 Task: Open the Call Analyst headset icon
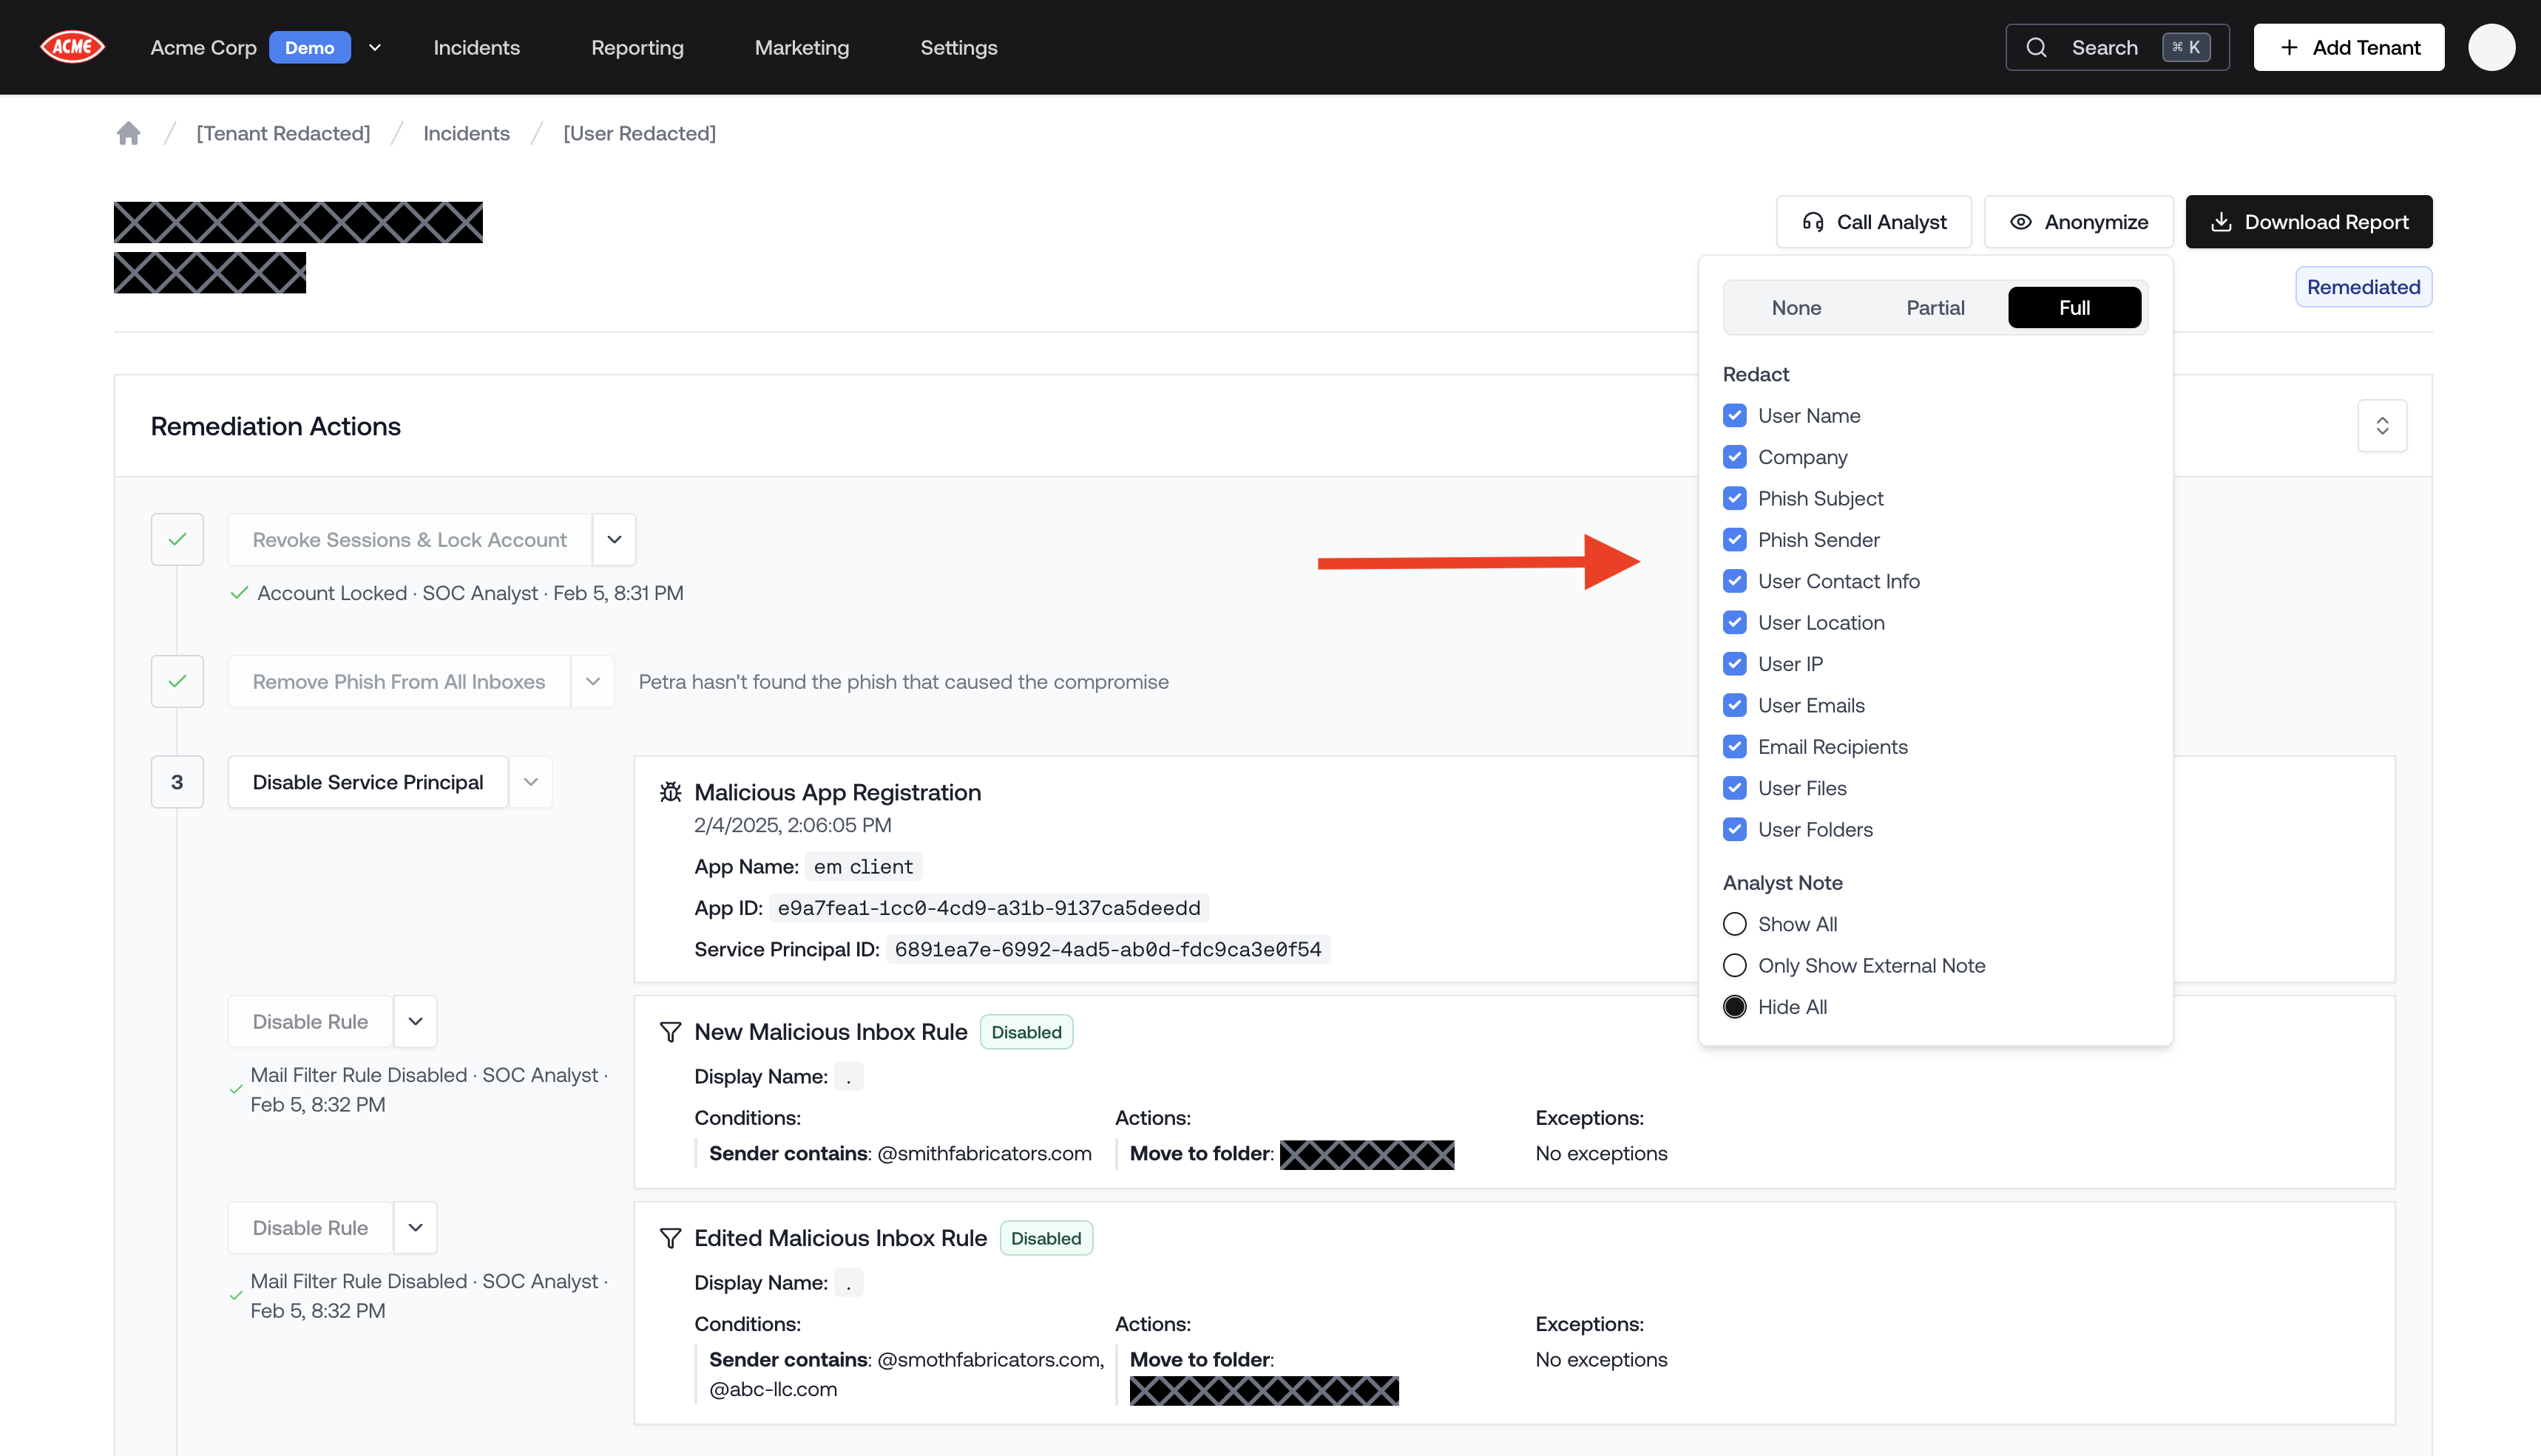[1813, 221]
